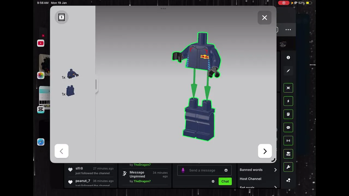This screenshot has height=196, width=349.
Task: Open the step counter icon showing 2
Action: click(61, 17)
